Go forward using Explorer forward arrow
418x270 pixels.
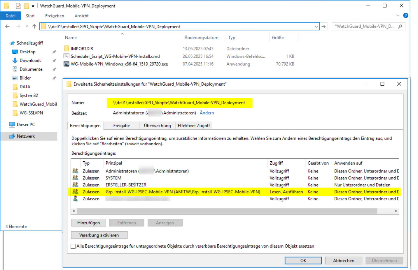[x=18, y=27]
